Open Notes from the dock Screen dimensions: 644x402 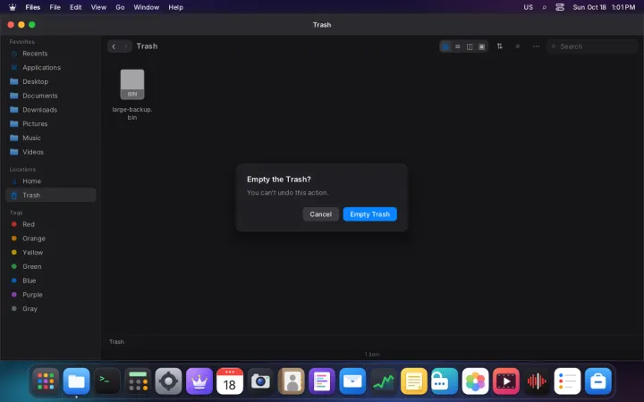point(414,381)
